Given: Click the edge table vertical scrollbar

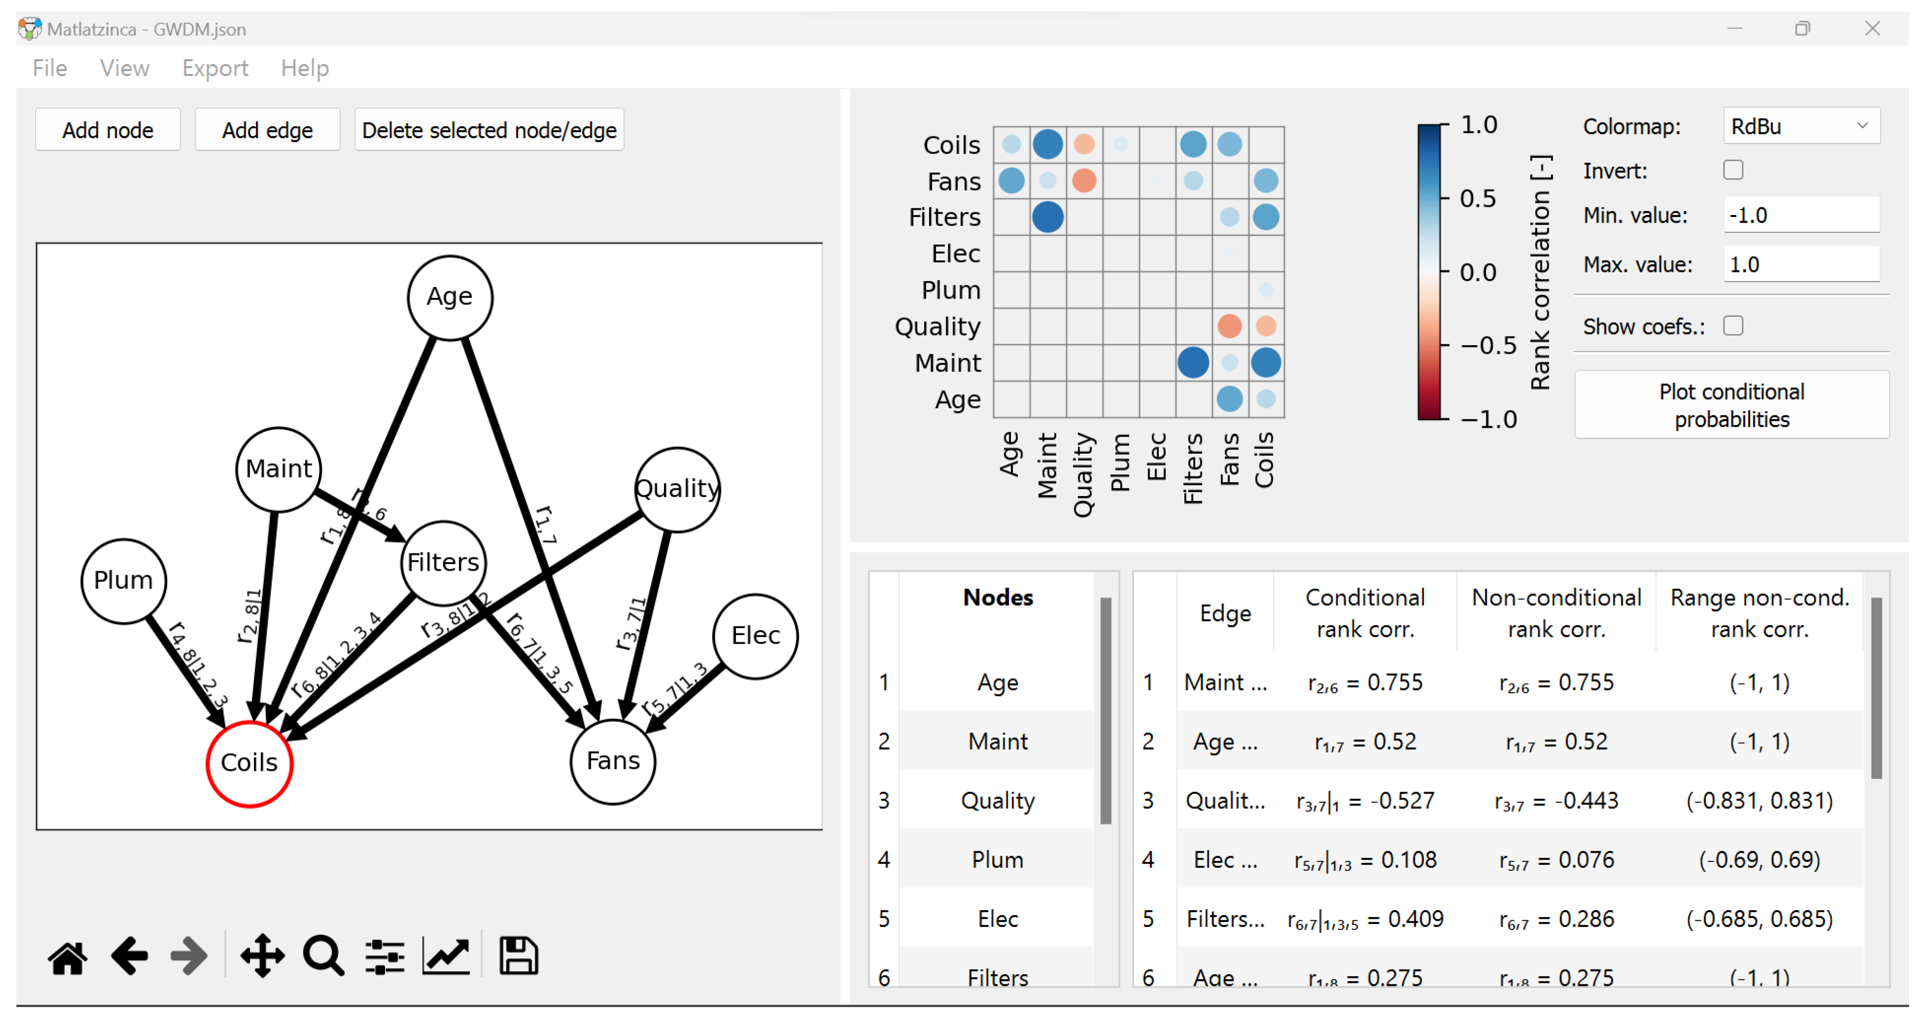Looking at the screenshot, I should pyautogui.click(x=1876, y=688).
